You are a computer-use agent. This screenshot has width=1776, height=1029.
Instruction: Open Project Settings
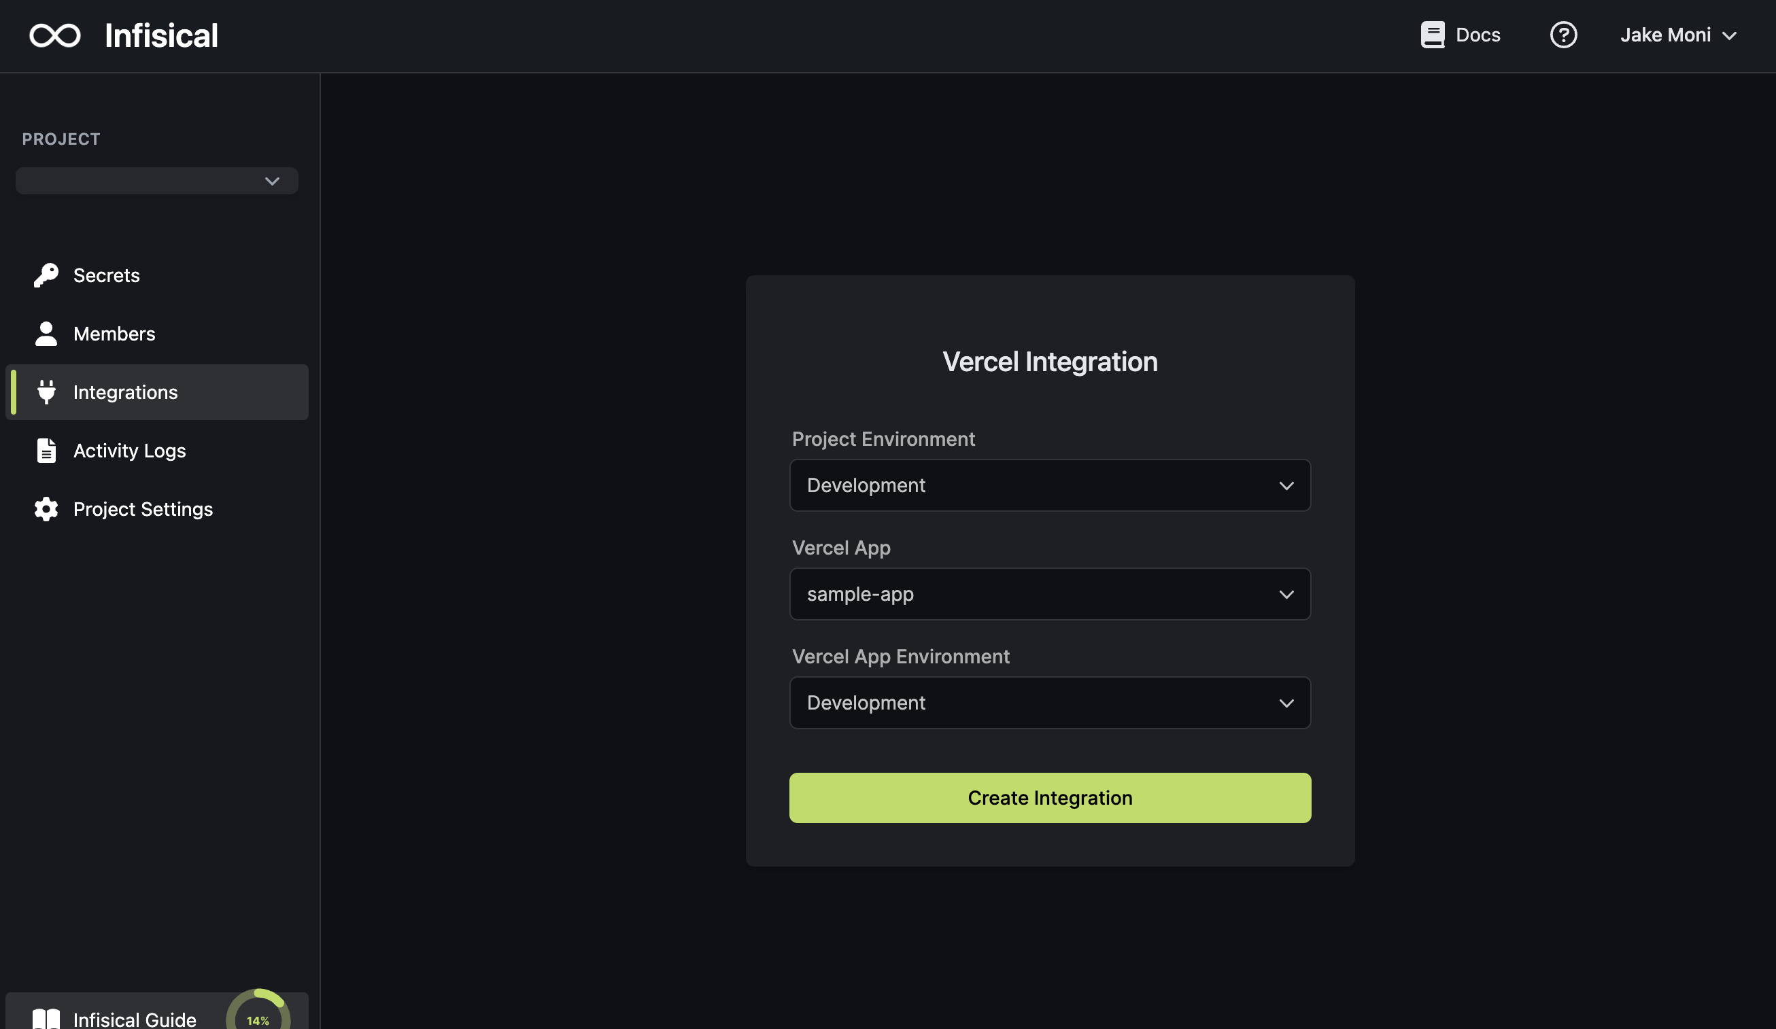coord(156,509)
